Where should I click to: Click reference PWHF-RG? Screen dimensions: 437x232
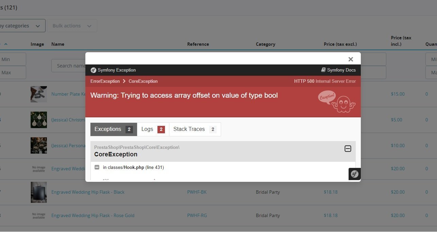[197, 215]
